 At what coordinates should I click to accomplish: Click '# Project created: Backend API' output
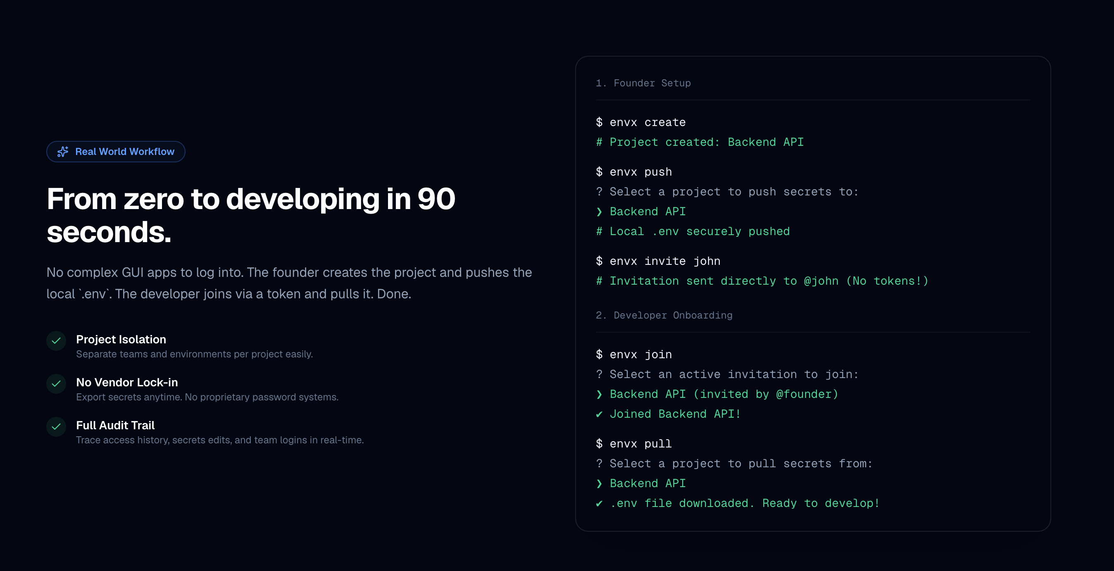699,142
